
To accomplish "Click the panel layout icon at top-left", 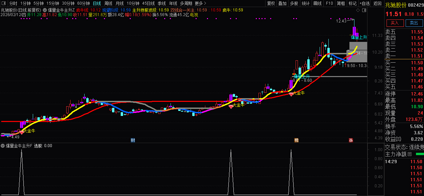I will pyautogui.click(x=4, y=3).
